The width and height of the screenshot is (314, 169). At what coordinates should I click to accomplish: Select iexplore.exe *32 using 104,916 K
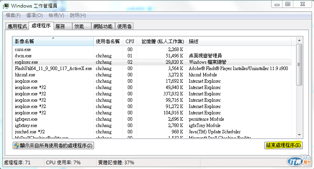click(152, 113)
